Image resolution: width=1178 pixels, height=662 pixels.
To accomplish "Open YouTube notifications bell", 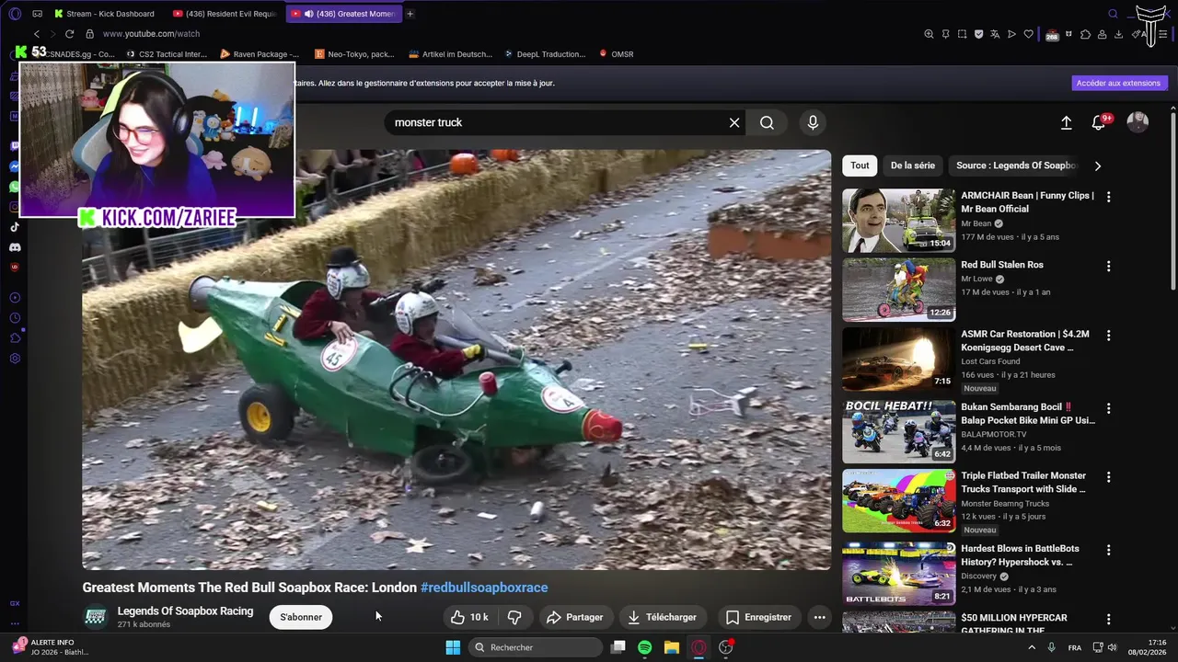I will [x=1098, y=122].
